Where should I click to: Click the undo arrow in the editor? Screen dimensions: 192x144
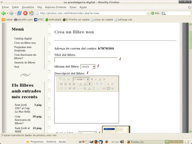(97, 84)
